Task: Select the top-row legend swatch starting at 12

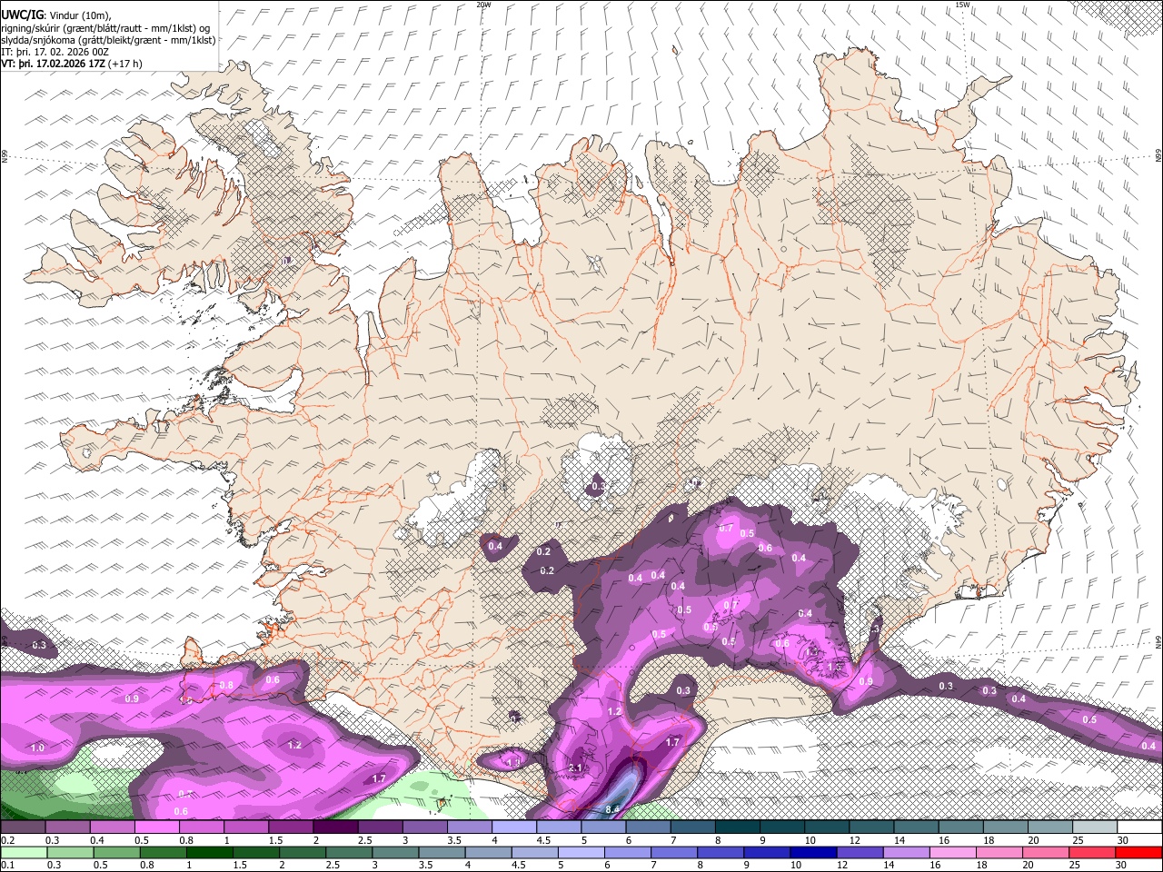Action: tap(871, 827)
